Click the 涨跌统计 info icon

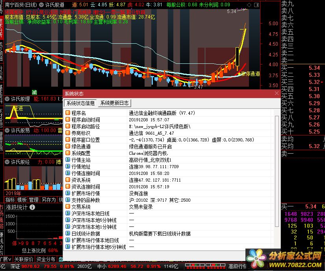coord(32,207)
